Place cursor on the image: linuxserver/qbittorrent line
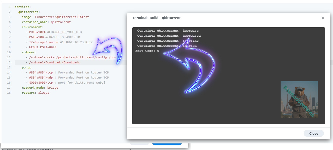The width and height of the screenshot is (333, 150). 55,17
